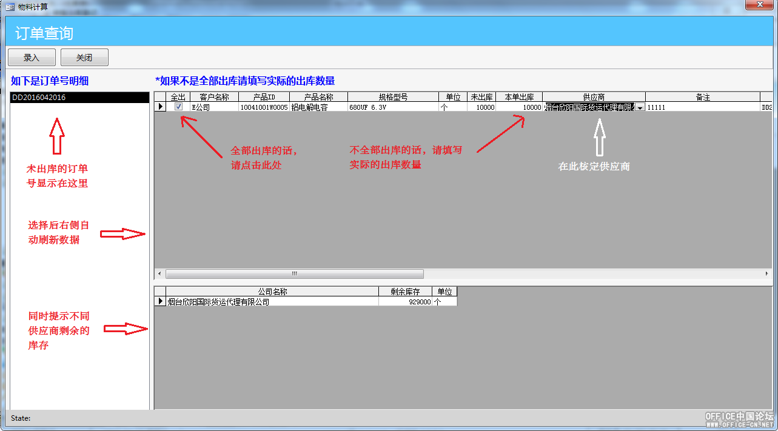
Task: Open the 供应商 dropdown arrow
Action: pyautogui.click(x=640, y=107)
